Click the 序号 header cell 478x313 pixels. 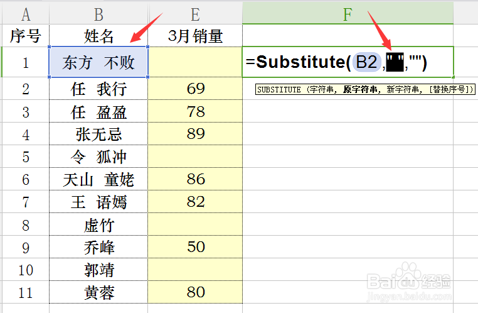tap(26, 36)
